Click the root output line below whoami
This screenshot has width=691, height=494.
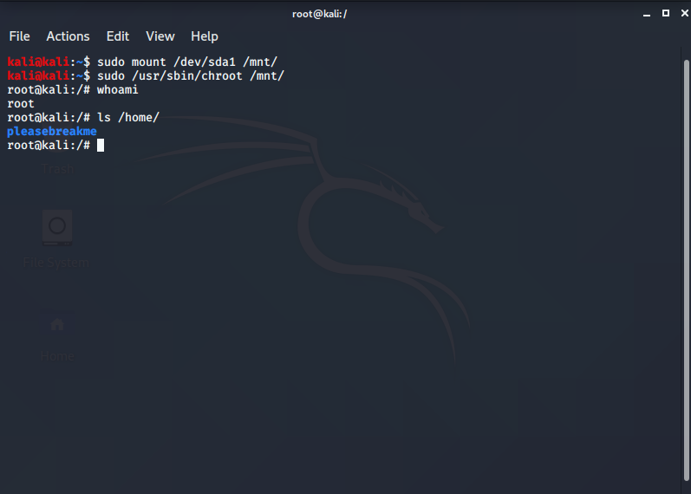point(20,104)
